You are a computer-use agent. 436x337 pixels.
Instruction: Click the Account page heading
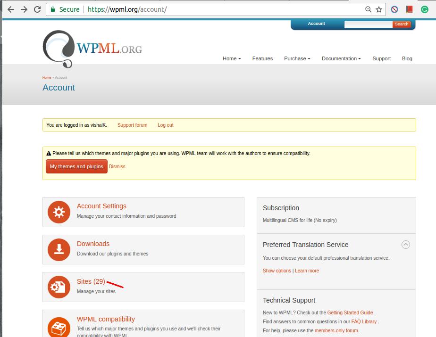(59, 88)
